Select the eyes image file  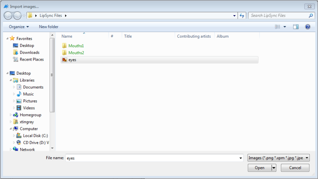[72, 60]
